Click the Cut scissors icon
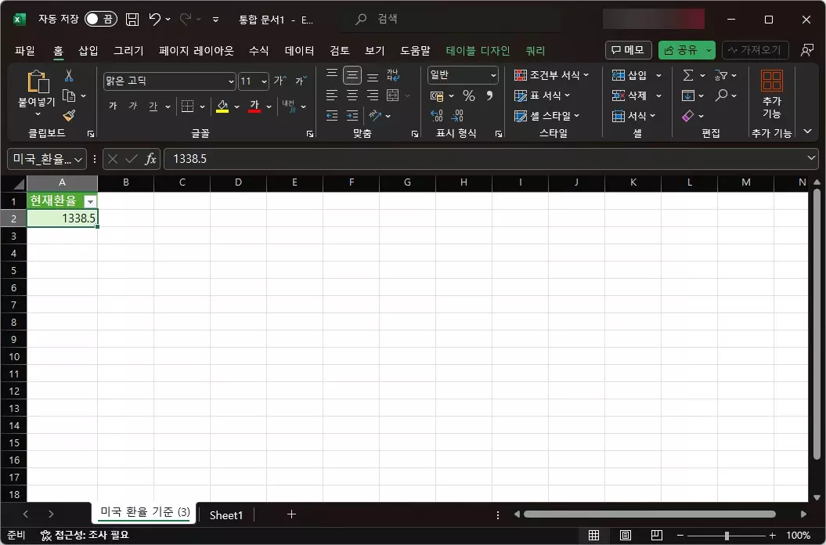 click(69, 76)
